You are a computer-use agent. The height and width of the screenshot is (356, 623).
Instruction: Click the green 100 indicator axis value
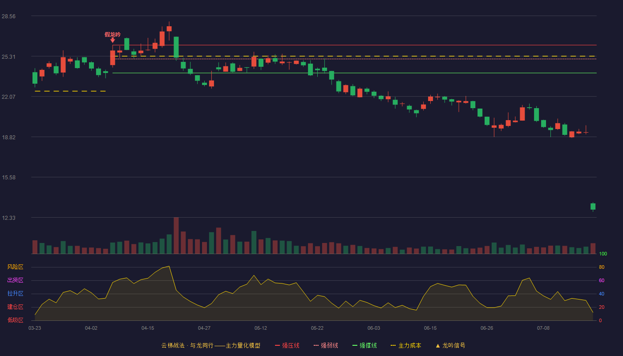(603, 254)
